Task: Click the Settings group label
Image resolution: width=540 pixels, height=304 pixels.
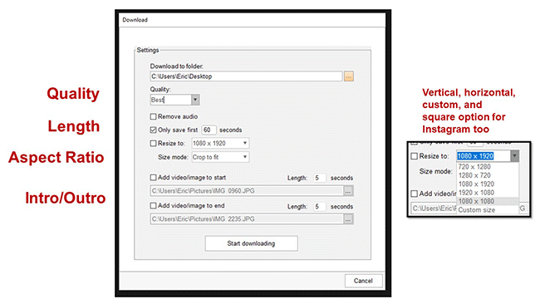Action: point(148,51)
